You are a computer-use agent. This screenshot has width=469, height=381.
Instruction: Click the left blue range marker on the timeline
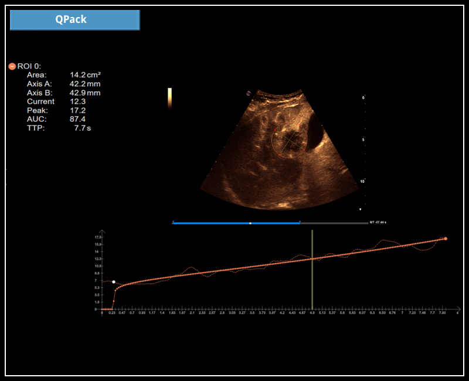pyautogui.click(x=173, y=223)
